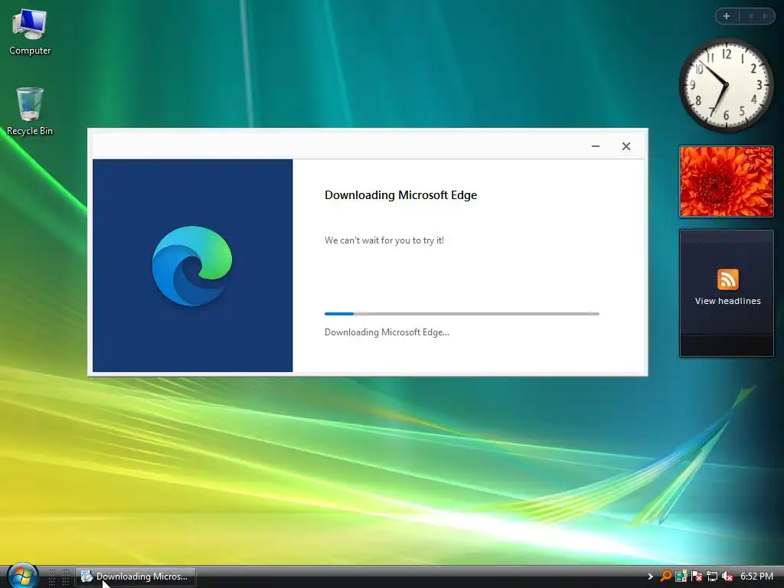Click 'We can't wait for you to try it!' text
The height and width of the screenshot is (588, 784).
[x=384, y=240]
